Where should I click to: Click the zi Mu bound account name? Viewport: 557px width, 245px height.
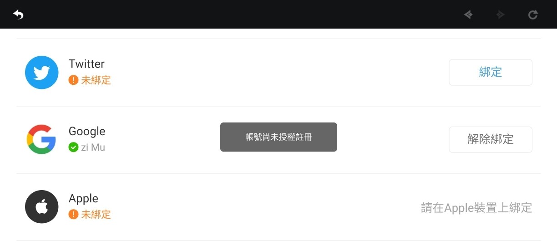(x=93, y=147)
